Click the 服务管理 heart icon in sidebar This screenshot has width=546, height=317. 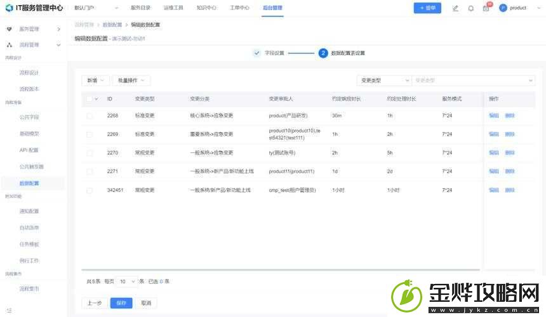[10, 29]
